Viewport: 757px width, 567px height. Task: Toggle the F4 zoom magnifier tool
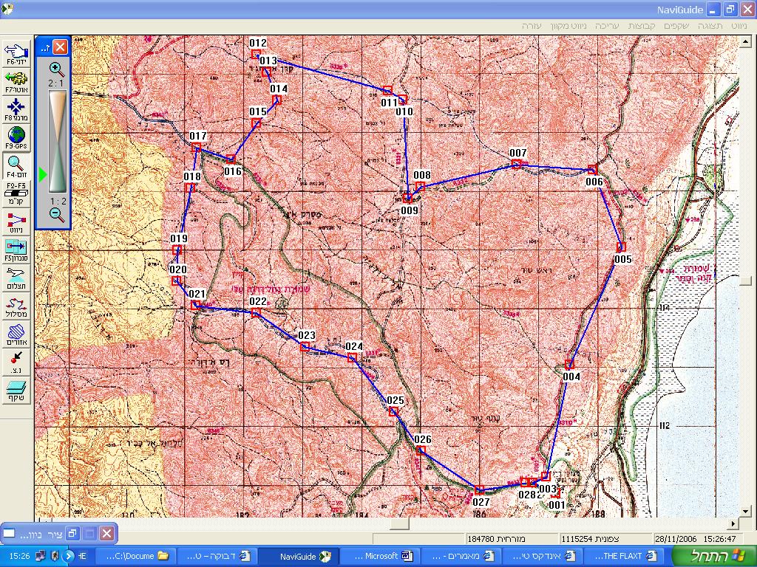tap(16, 165)
